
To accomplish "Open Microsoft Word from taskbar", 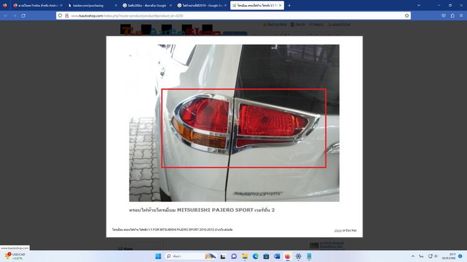I will tap(276, 256).
